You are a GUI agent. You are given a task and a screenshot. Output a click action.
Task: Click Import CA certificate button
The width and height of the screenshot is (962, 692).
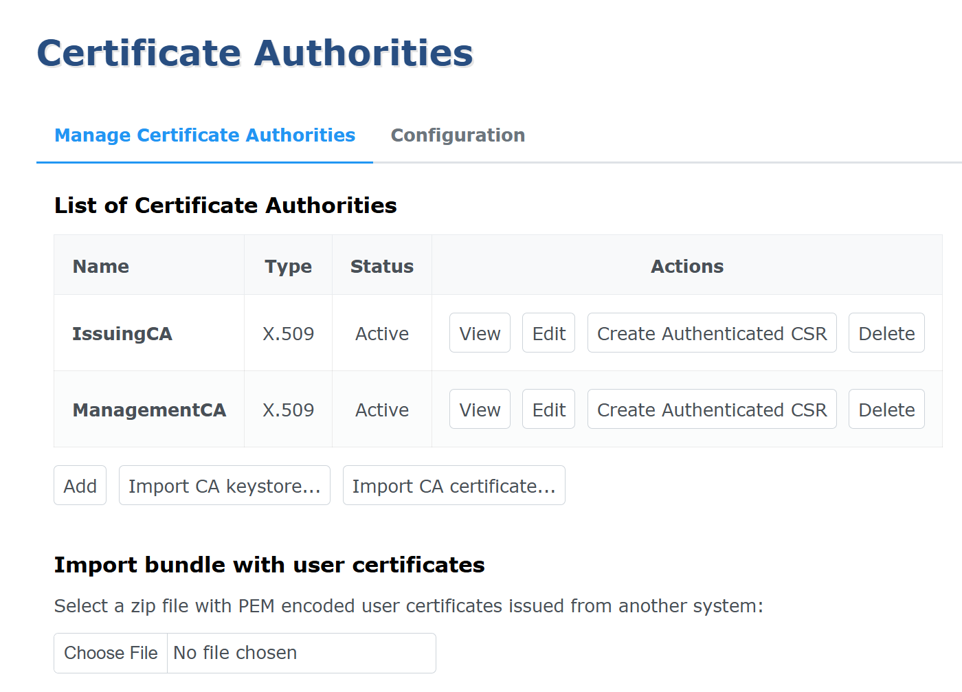click(x=454, y=486)
